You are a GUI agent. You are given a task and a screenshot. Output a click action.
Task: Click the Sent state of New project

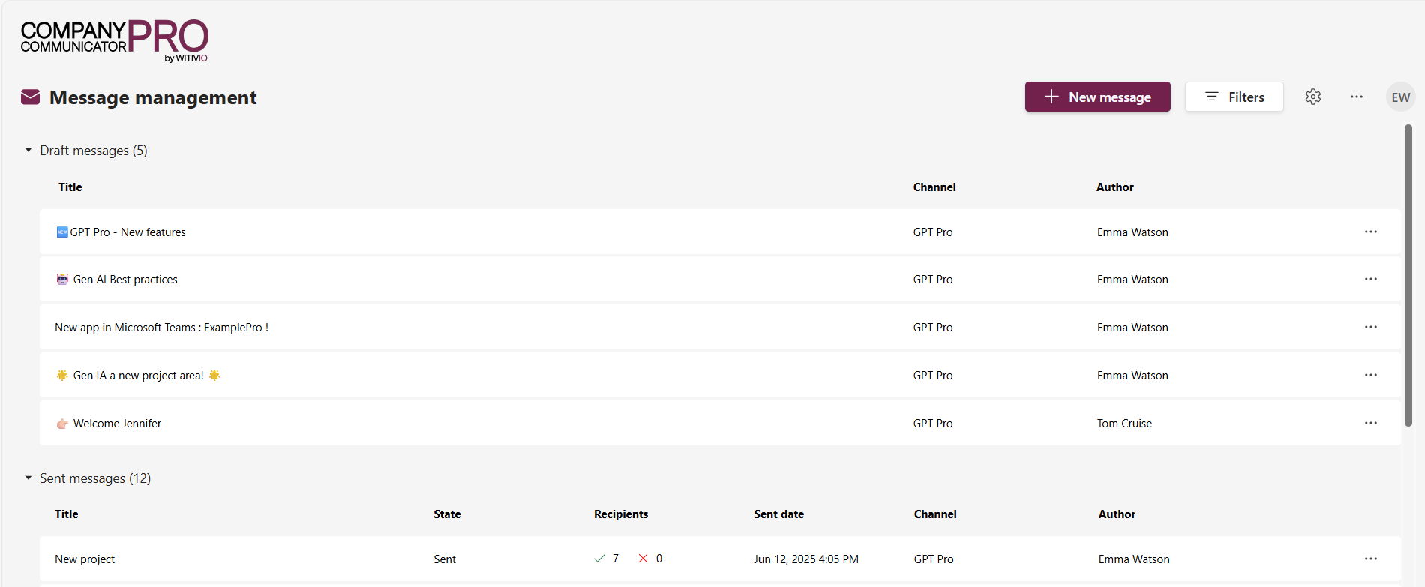pyautogui.click(x=445, y=559)
